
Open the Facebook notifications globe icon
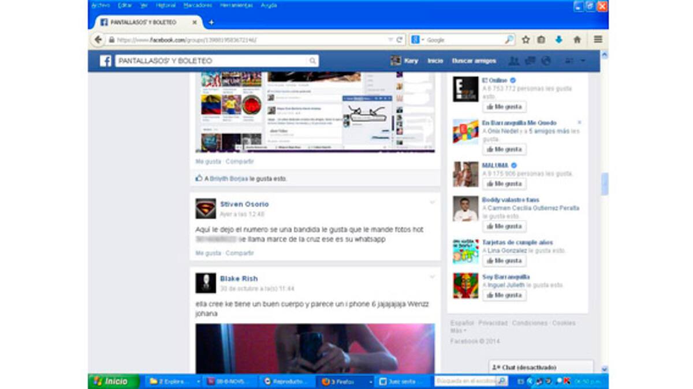[545, 61]
